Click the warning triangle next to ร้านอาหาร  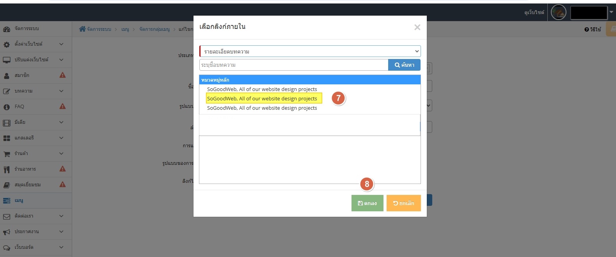point(62,169)
